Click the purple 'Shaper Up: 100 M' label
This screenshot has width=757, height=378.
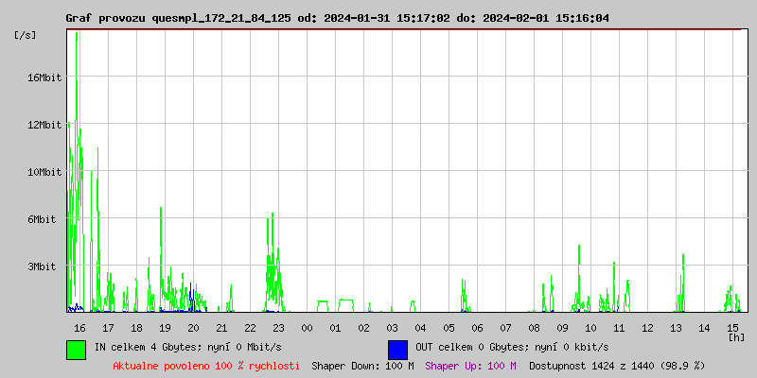pyautogui.click(x=470, y=365)
